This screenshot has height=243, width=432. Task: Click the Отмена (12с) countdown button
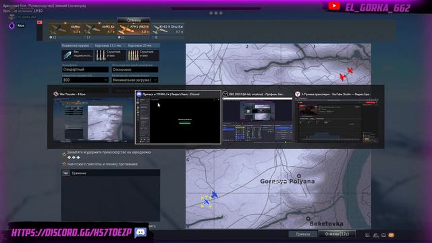coord(337,234)
